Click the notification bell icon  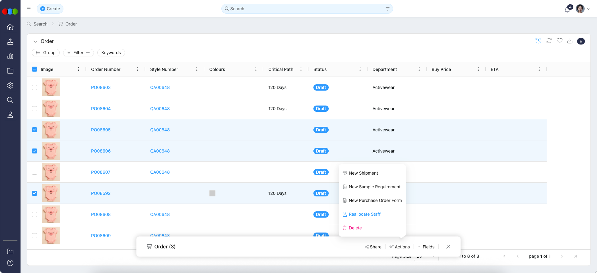[x=567, y=9]
